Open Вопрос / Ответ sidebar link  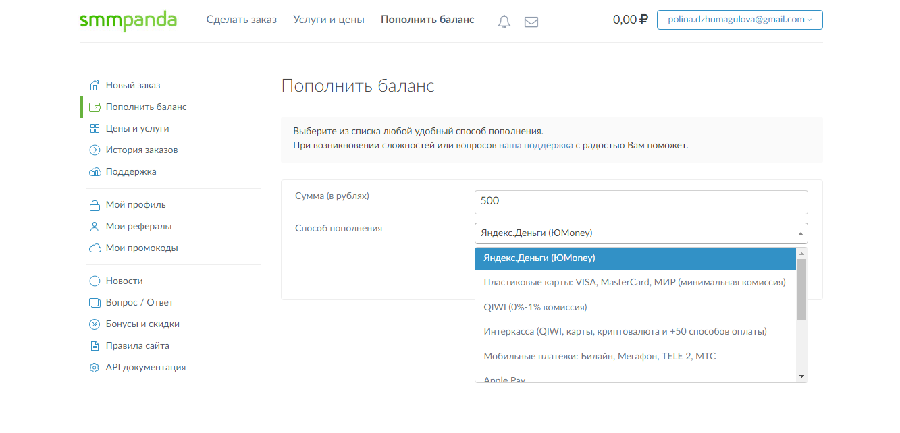click(140, 303)
